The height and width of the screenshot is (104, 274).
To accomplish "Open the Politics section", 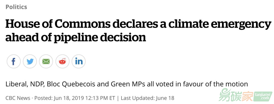I will click(x=16, y=7).
